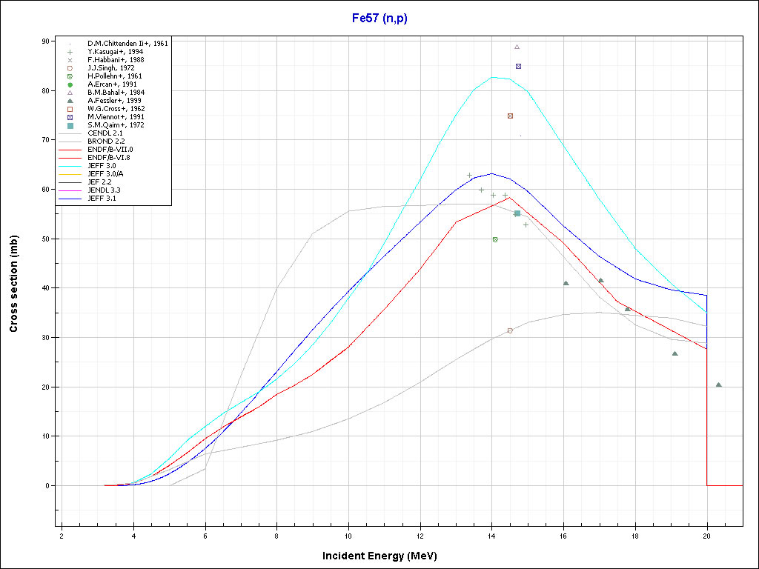Click the Incident Energy (MeV) axis label
This screenshot has height=569, width=759.
[x=379, y=556]
